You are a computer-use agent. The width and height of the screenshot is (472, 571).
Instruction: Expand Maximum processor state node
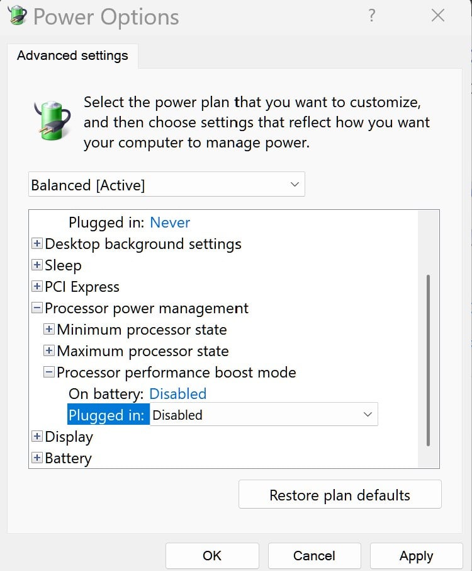point(48,350)
